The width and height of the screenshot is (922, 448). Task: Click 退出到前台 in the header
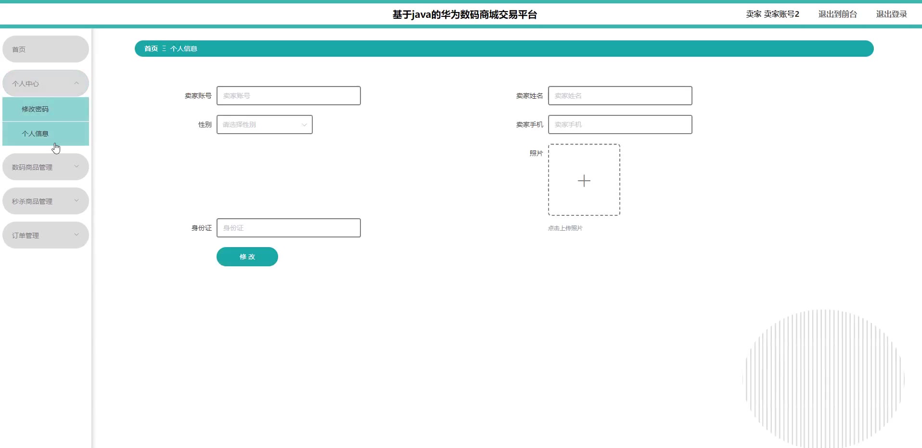838,14
